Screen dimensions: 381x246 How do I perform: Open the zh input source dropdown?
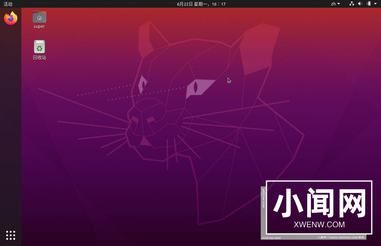pyautogui.click(x=335, y=4)
